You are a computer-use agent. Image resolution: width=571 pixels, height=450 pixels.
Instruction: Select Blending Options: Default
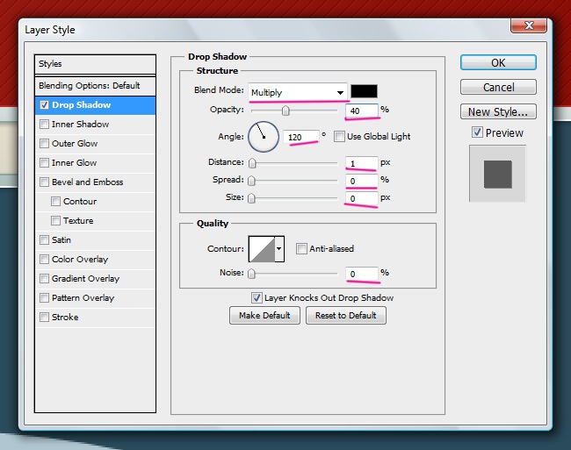(90, 86)
